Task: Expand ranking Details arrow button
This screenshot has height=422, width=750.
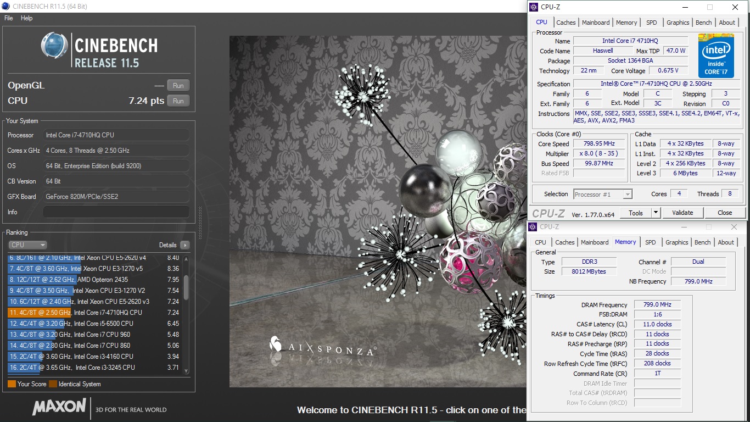Action: 185,245
